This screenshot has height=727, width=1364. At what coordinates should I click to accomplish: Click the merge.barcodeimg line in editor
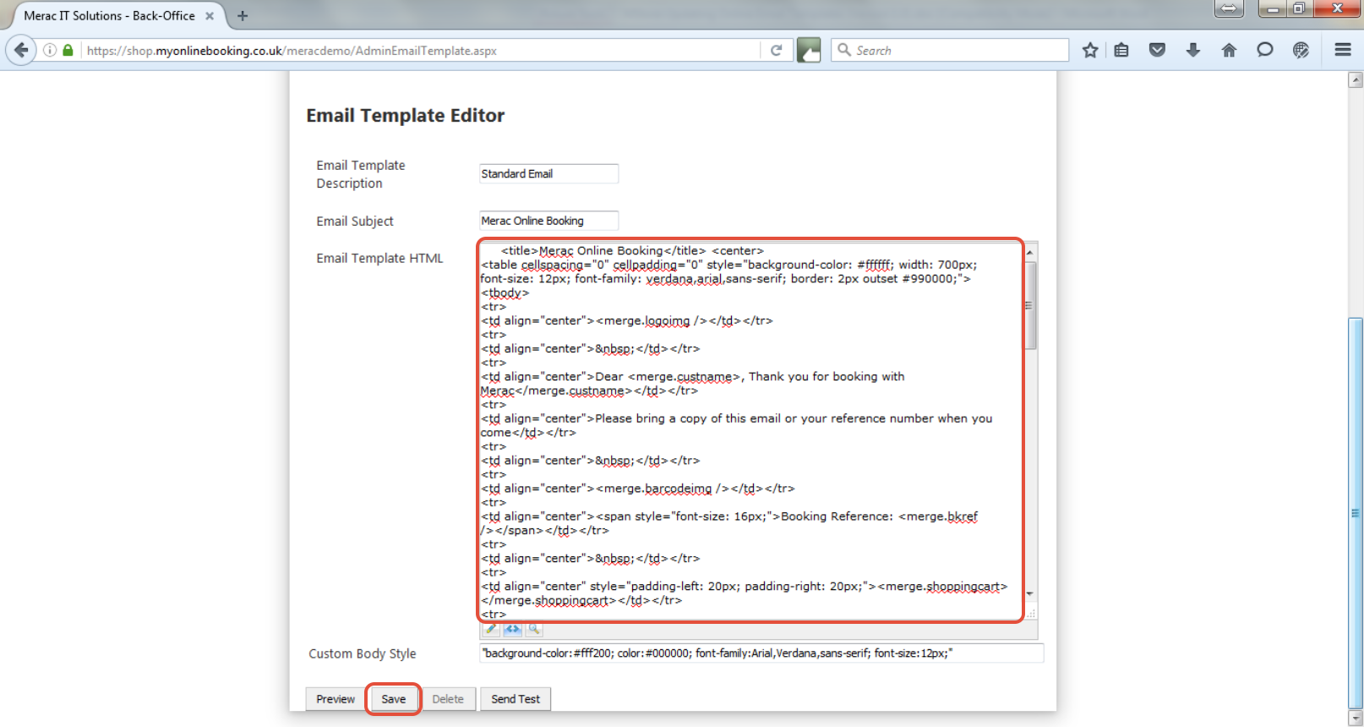[x=638, y=489]
